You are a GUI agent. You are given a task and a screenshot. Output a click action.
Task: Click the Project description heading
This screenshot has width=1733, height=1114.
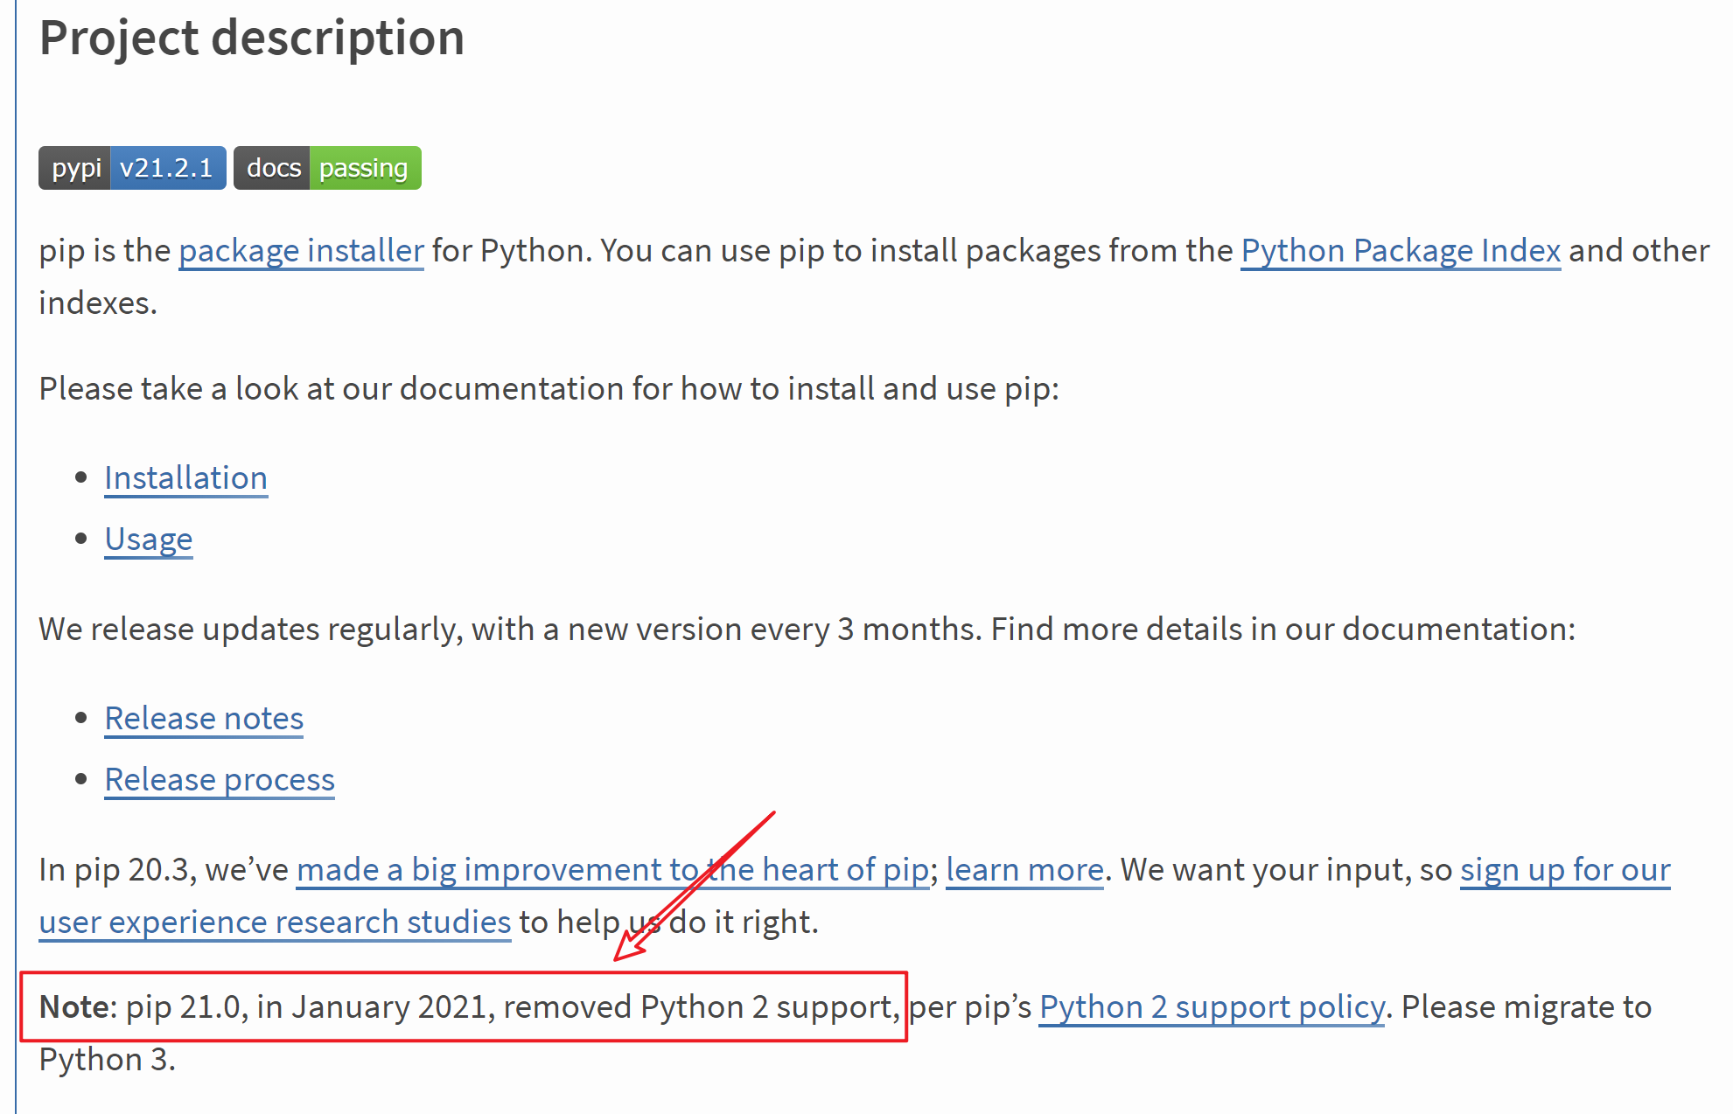coord(251,38)
